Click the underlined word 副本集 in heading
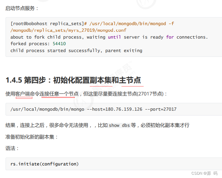The width and height of the screenshot is (222, 178). (101, 80)
